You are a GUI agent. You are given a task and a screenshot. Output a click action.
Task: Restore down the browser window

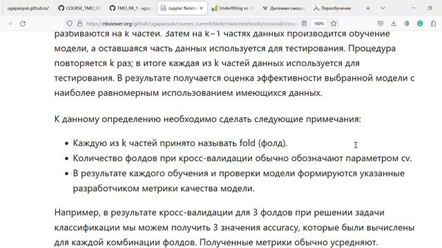(430, 8)
